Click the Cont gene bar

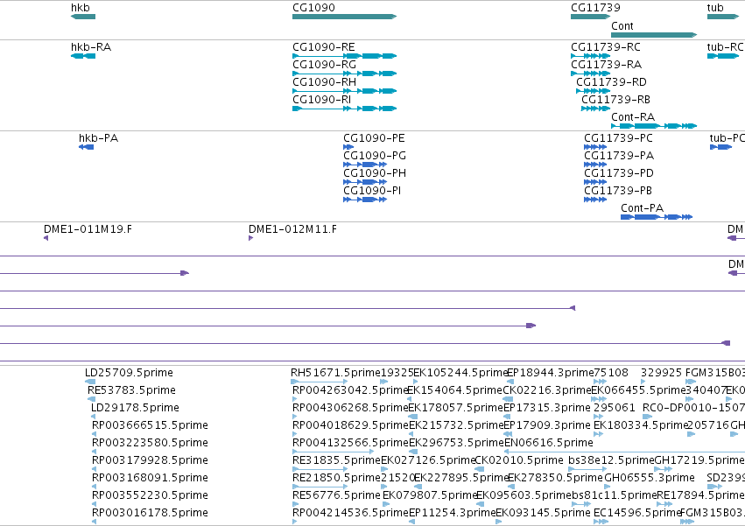coord(654,35)
